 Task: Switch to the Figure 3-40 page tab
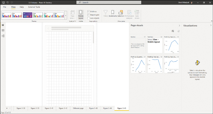[49, 108]
